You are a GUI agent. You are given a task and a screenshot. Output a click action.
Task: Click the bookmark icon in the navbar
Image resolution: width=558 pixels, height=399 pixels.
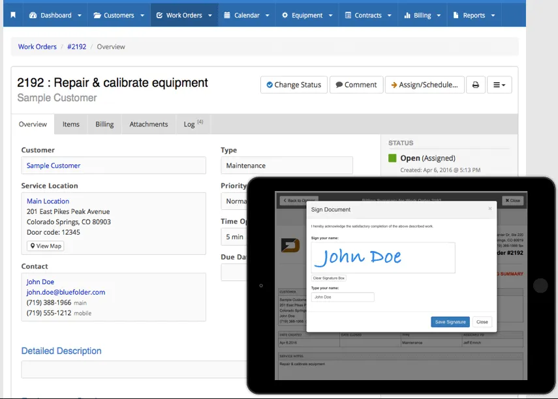[x=13, y=15]
